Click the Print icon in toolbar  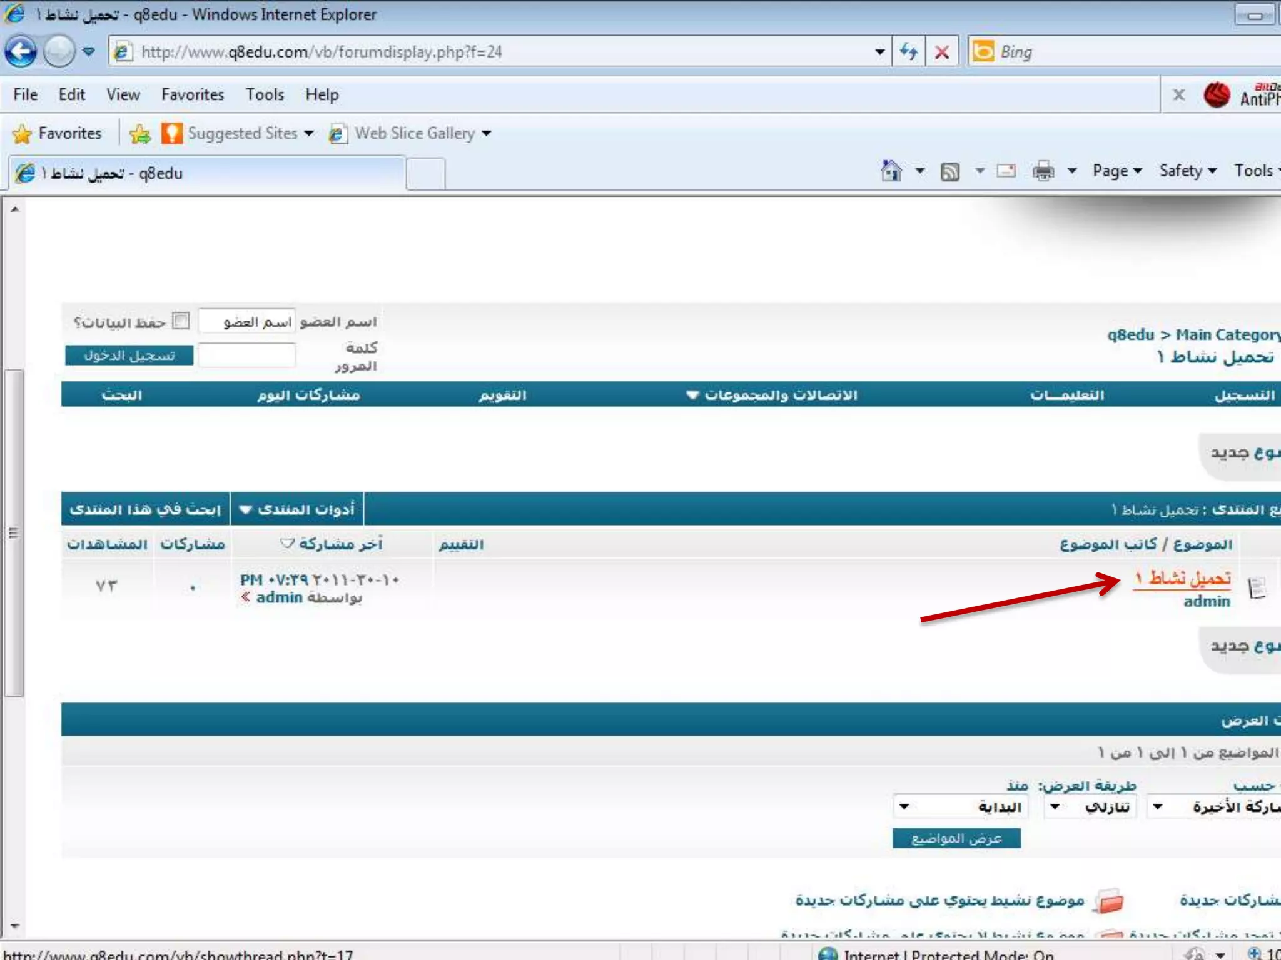pos(1043,171)
